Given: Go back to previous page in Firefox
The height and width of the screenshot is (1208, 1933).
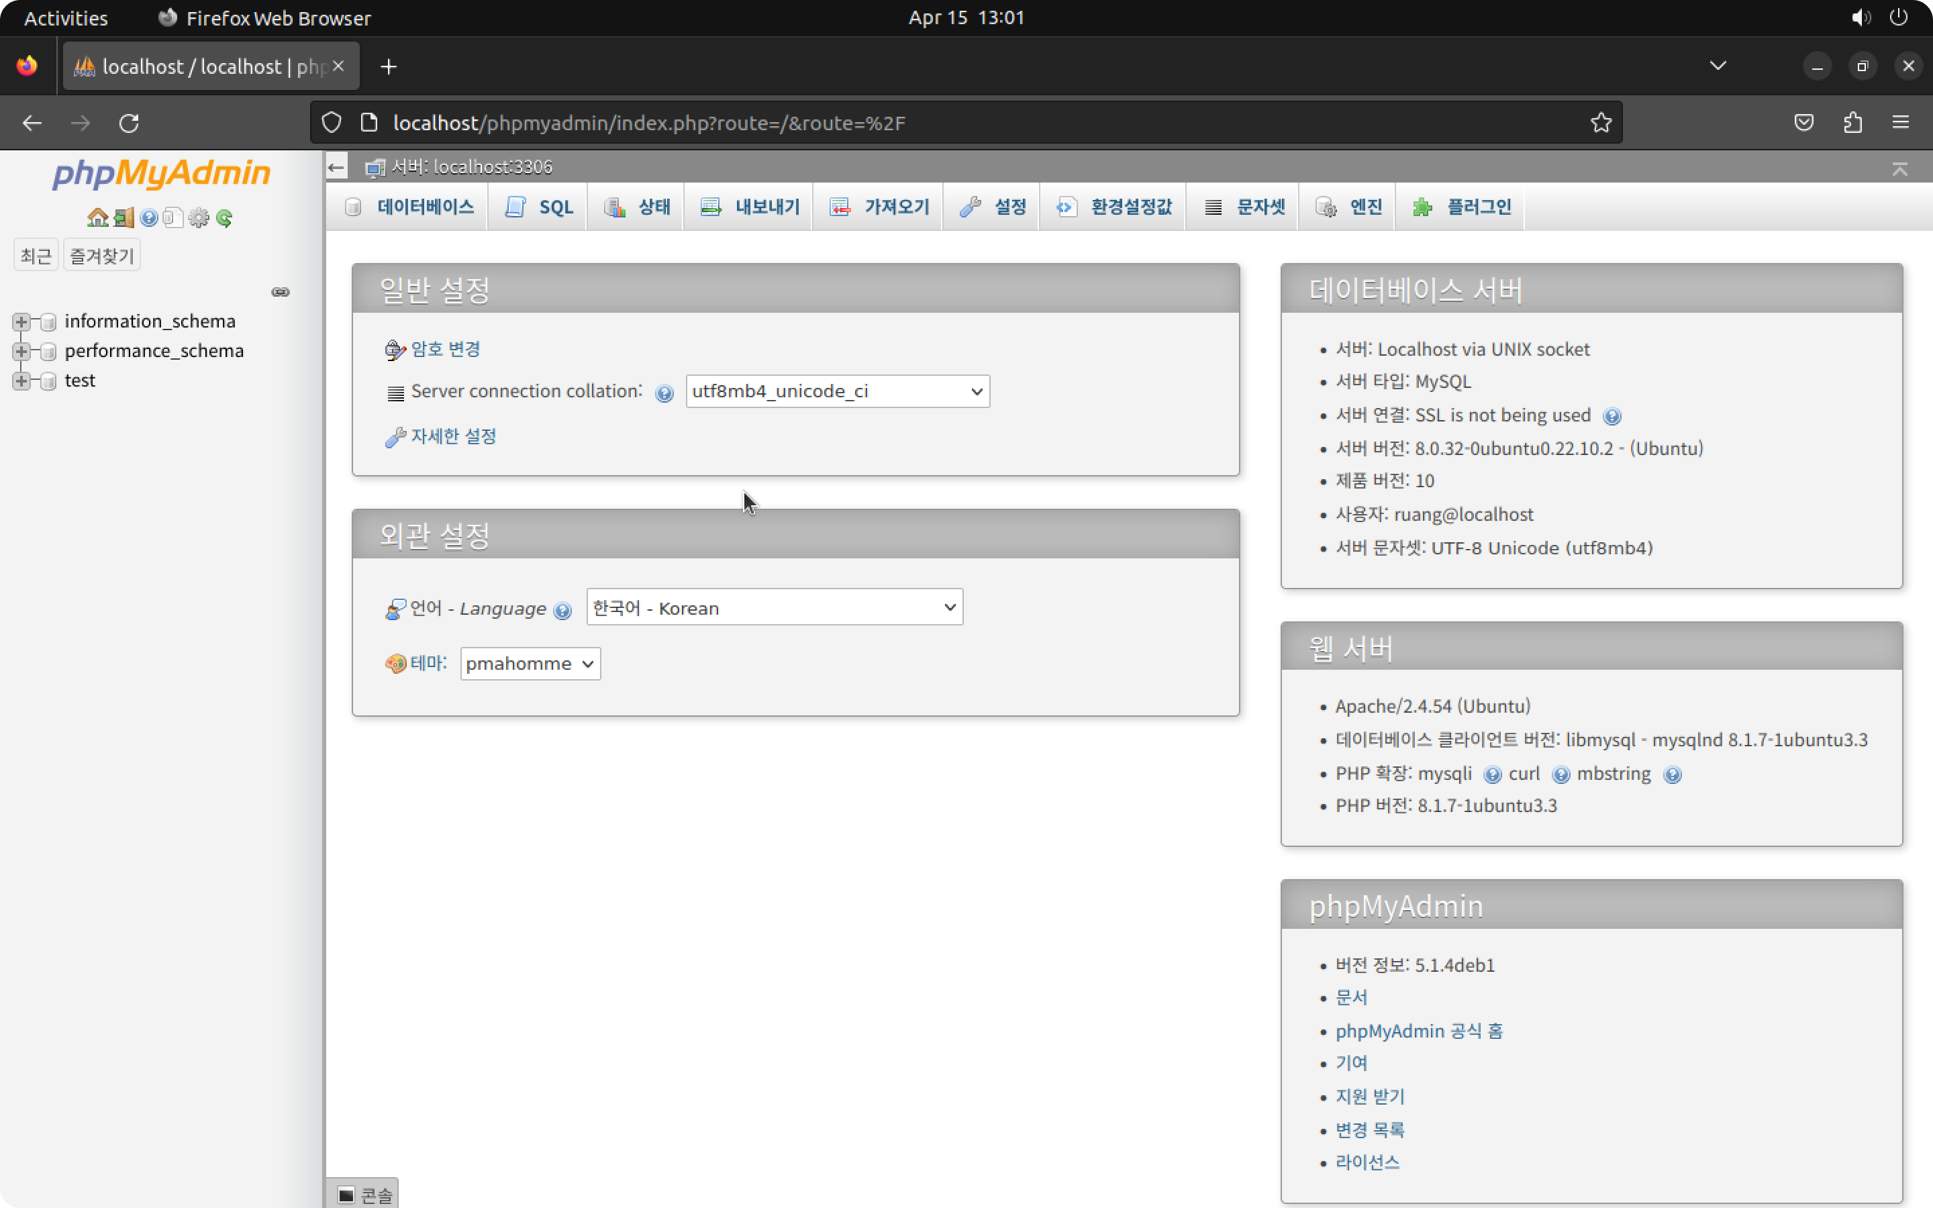Looking at the screenshot, I should pyautogui.click(x=32, y=123).
